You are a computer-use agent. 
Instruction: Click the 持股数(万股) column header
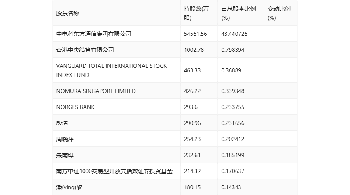(196, 14)
